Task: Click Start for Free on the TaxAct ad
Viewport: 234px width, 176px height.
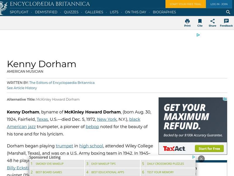Action: tap(209, 149)
